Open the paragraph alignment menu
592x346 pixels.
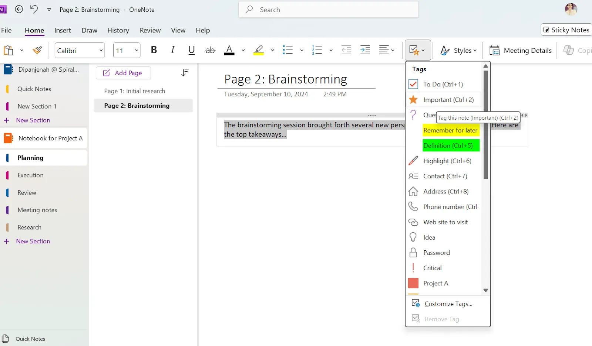[x=387, y=50]
